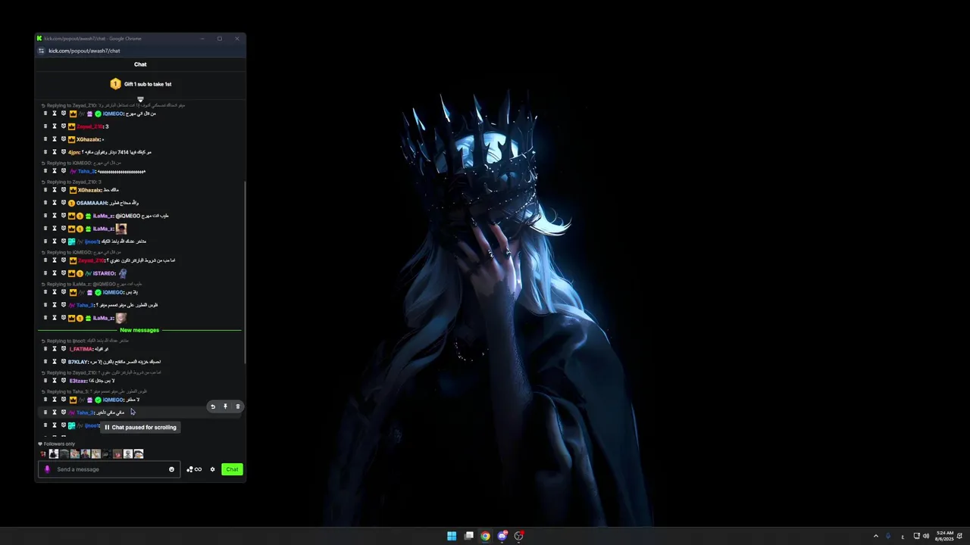This screenshot has width=970, height=545.
Task: Open the notification center icon
Action: coord(959,536)
